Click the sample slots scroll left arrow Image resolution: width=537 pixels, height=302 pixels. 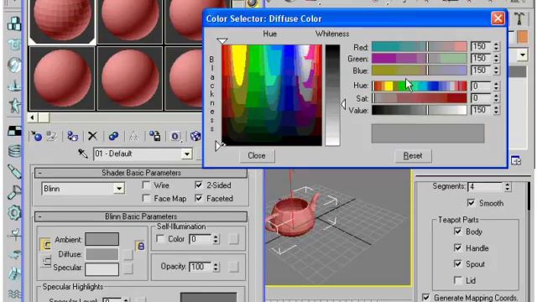point(32,117)
